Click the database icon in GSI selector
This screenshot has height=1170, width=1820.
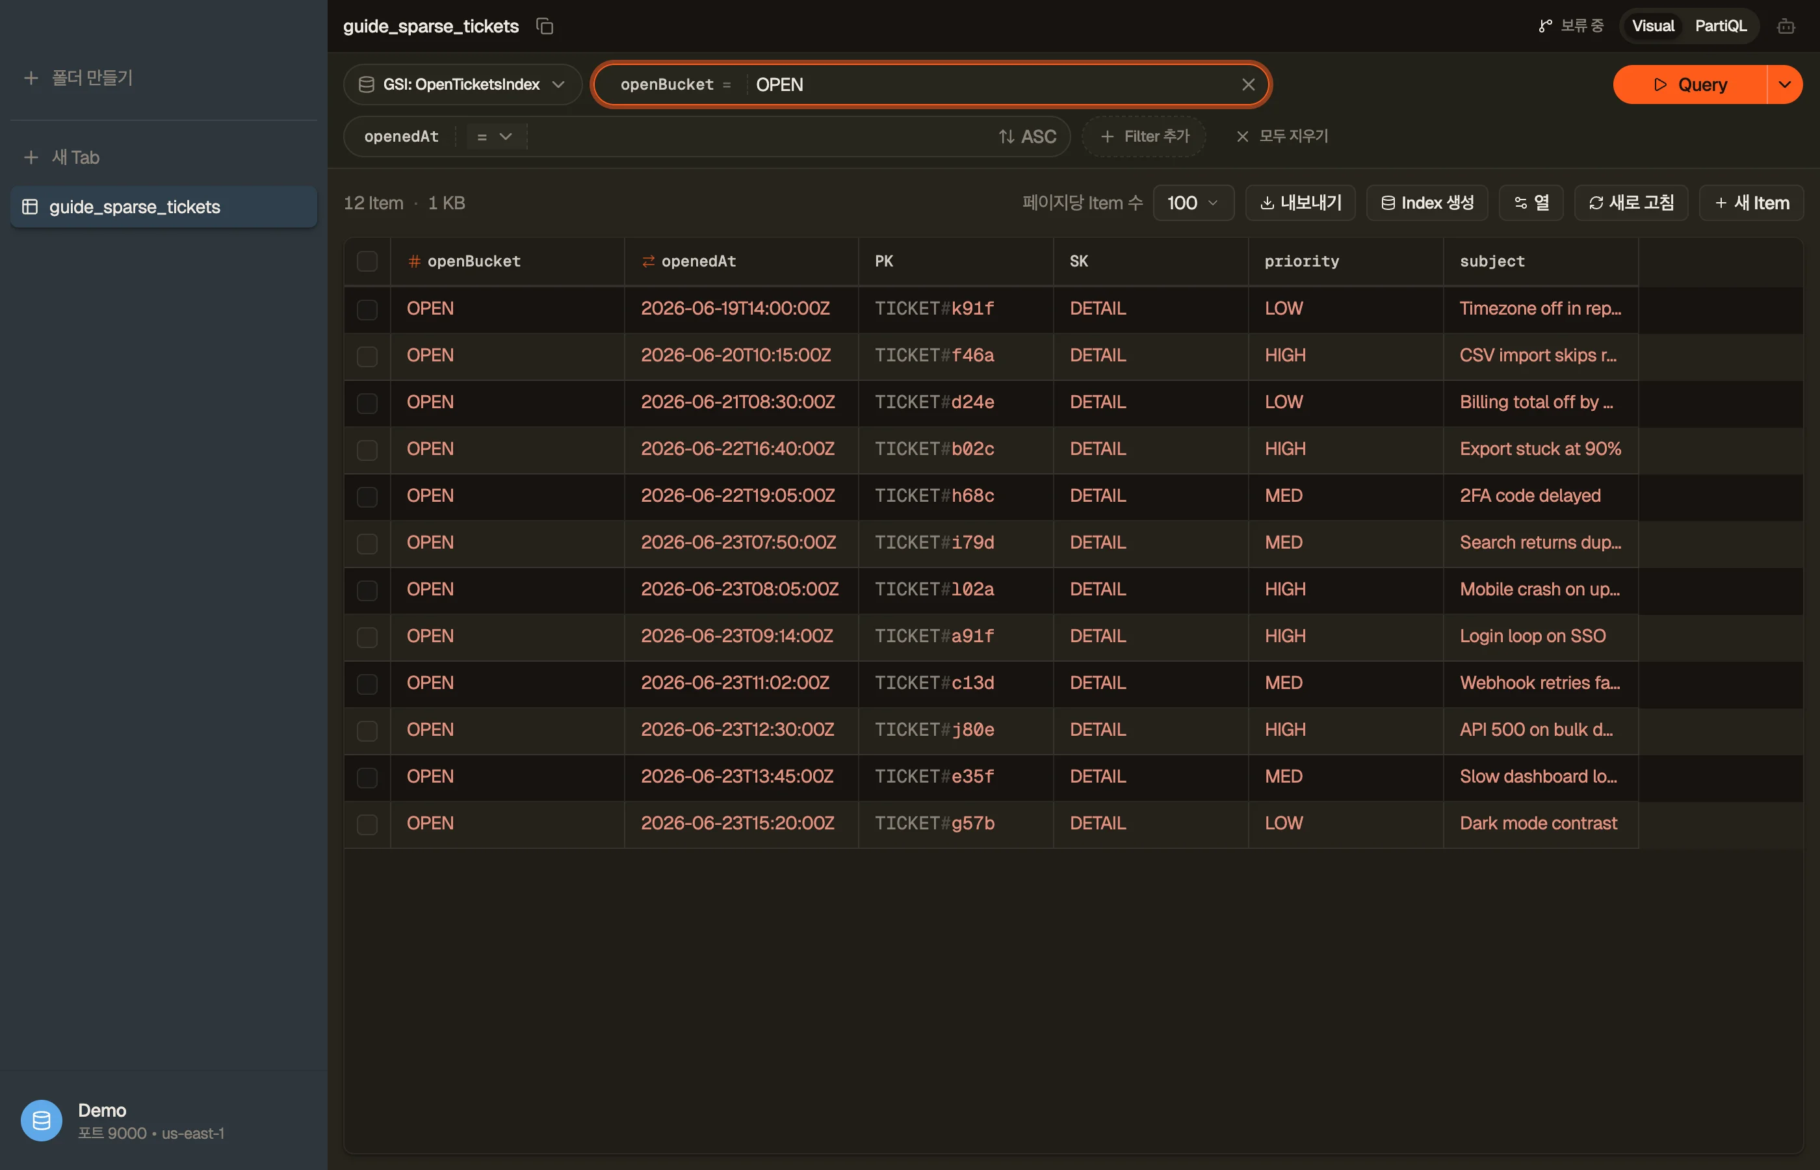pyautogui.click(x=366, y=84)
